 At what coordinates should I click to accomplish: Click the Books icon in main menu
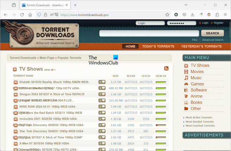pos(186,103)
